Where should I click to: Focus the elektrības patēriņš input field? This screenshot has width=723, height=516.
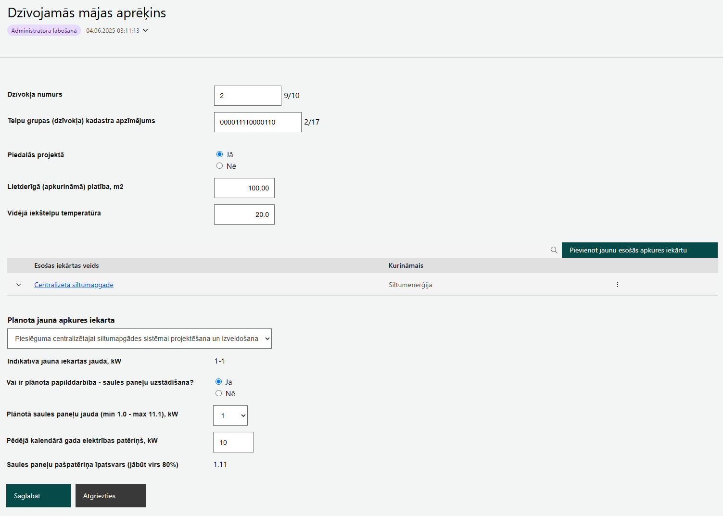233,442
